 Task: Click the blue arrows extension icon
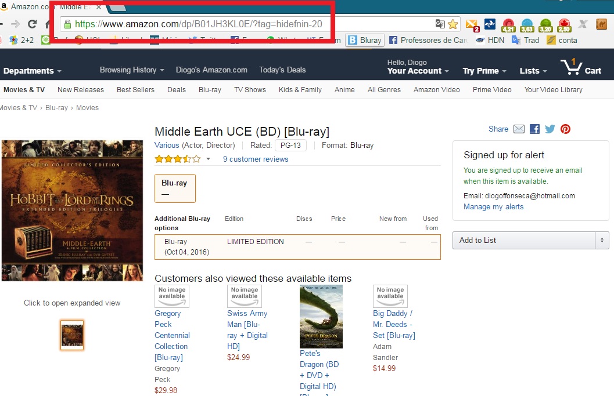(490, 24)
